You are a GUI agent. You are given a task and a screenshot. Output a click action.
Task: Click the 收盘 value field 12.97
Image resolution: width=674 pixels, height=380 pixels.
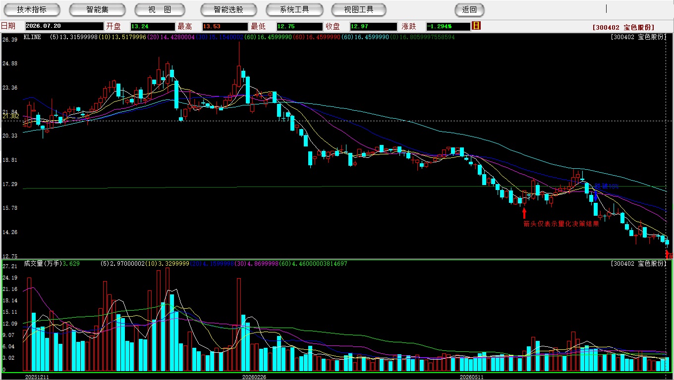pos(373,26)
